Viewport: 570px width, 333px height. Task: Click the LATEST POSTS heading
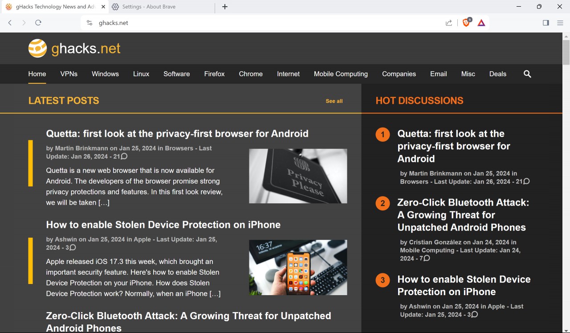tap(64, 101)
